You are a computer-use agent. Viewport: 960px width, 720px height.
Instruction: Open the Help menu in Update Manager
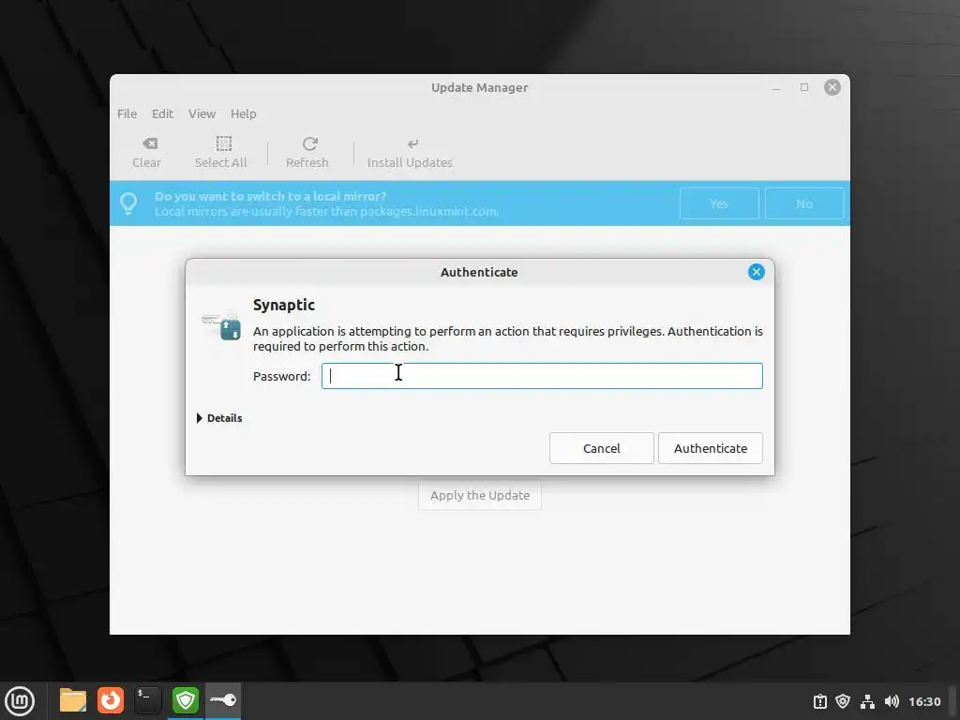[243, 113]
